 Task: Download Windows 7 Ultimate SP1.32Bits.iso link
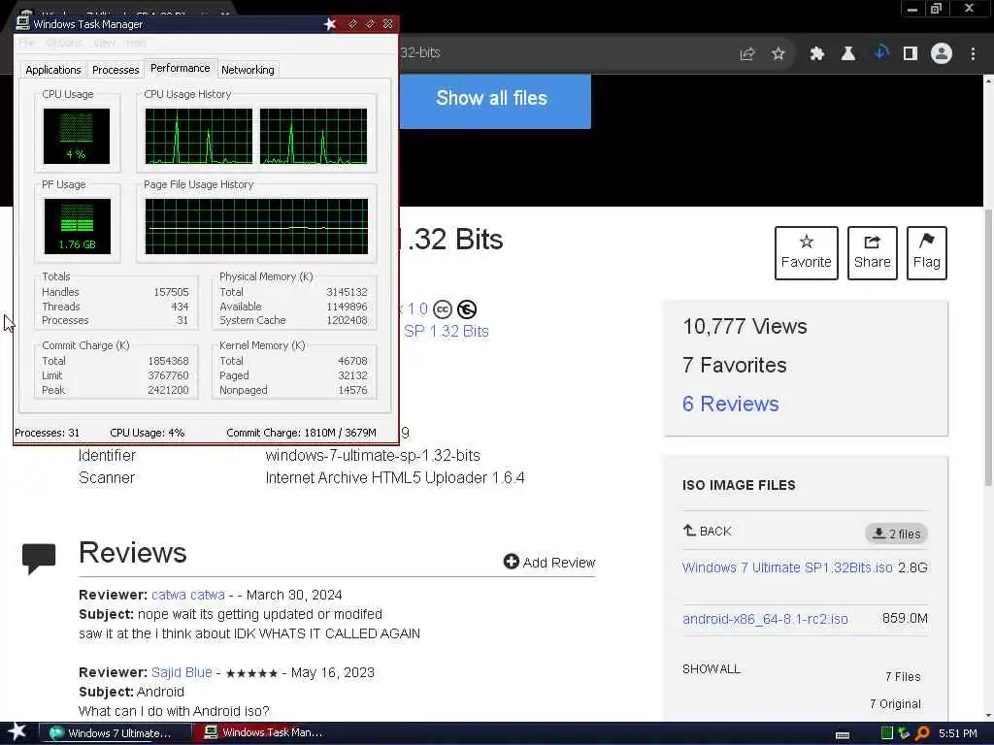point(786,567)
